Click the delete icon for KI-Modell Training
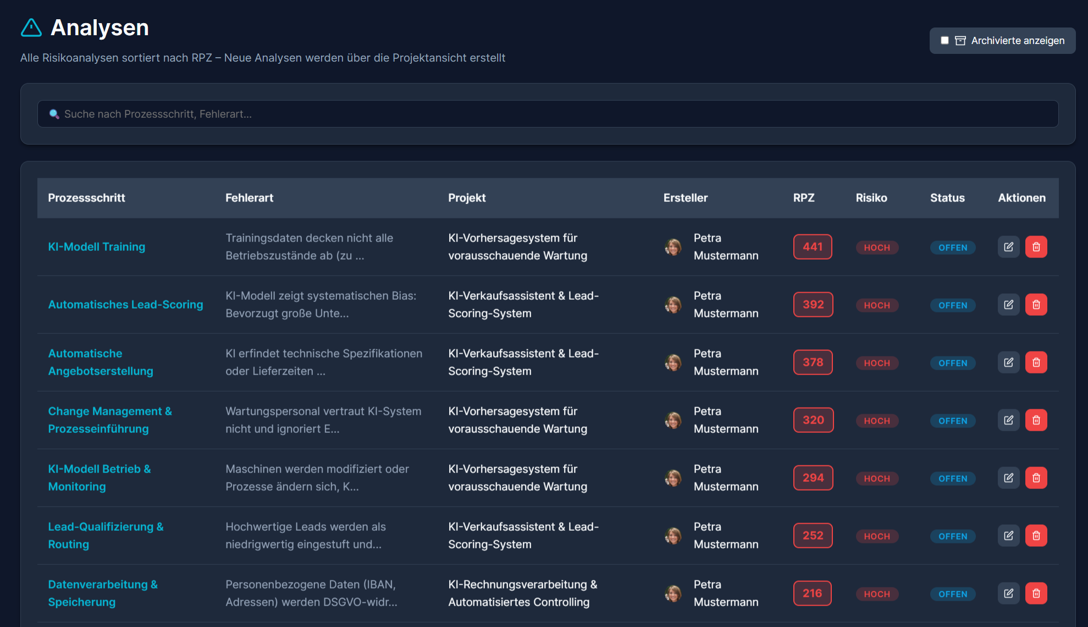This screenshot has height=627, width=1088. tap(1036, 246)
